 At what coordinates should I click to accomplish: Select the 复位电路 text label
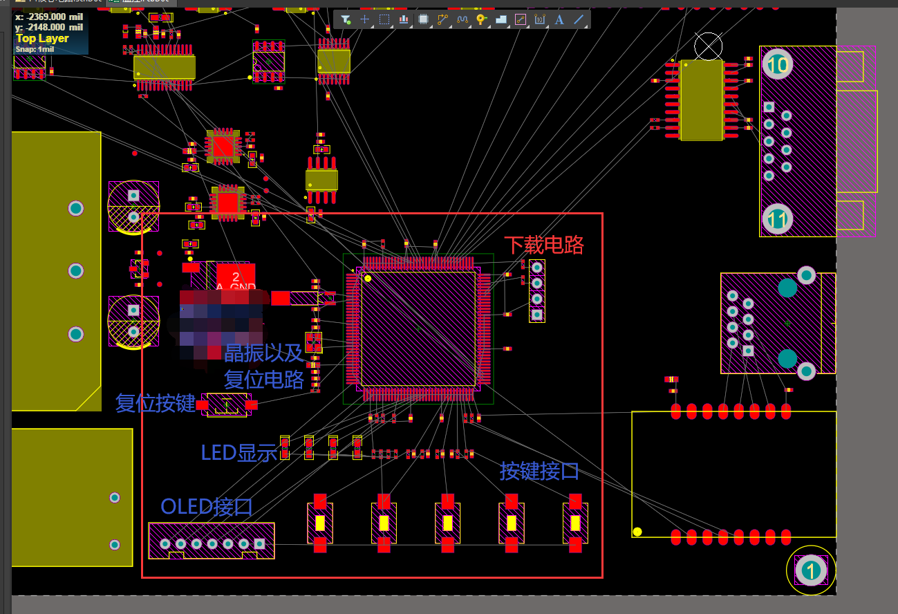click(263, 379)
